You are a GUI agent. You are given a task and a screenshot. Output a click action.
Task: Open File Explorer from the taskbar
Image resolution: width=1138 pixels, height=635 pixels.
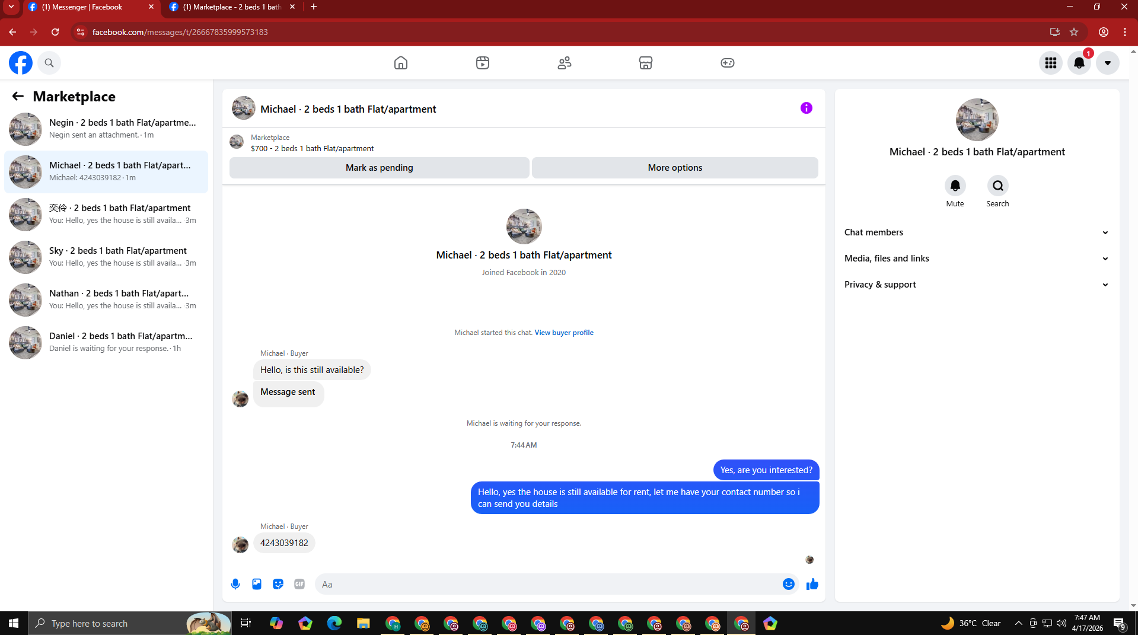363,623
